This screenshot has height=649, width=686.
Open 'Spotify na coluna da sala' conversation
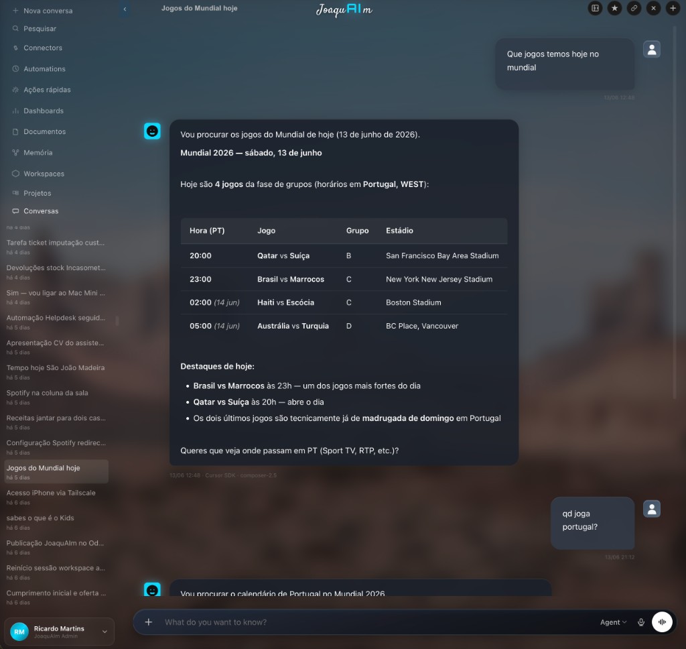[56, 397]
